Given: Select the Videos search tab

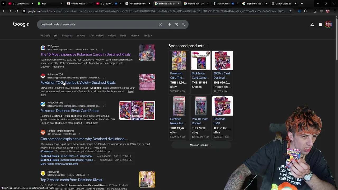Looking at the screenshot, I should [x=112, y=36].
